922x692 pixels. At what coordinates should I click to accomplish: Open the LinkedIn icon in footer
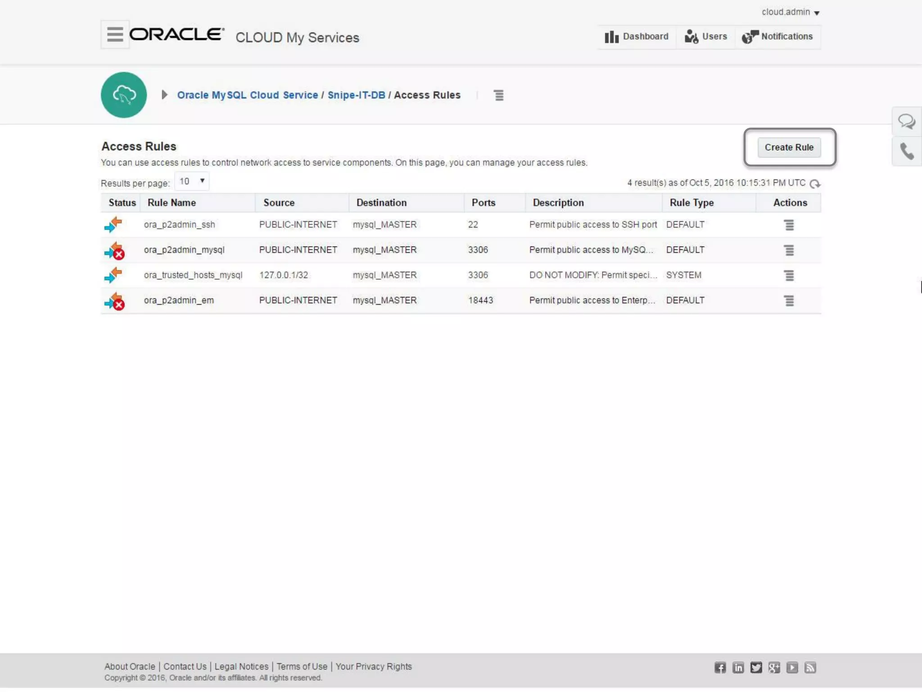(738, 668)
